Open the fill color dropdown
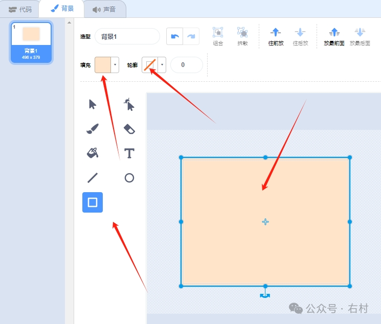This screenshot has height=324, width=381. click(115, 65)
